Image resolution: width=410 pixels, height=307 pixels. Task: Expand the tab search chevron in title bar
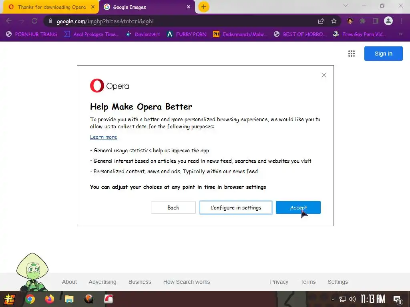coord(346,6)
